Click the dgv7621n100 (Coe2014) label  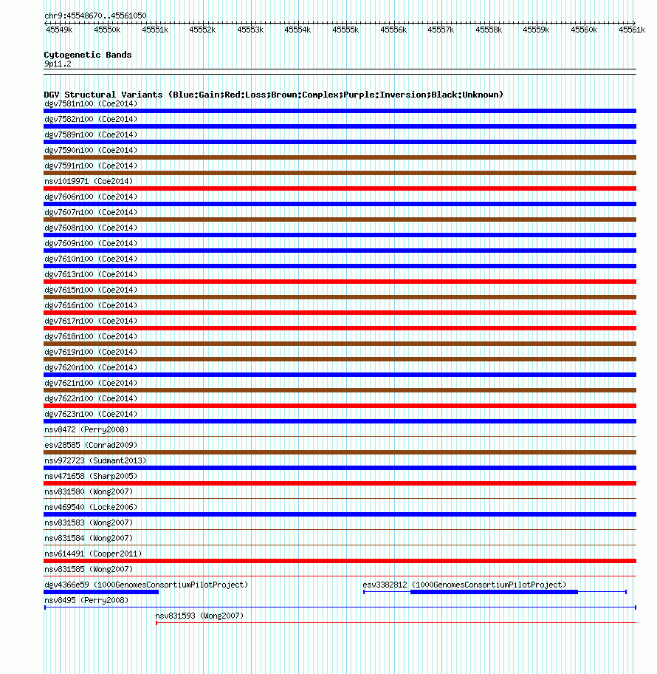91,383
